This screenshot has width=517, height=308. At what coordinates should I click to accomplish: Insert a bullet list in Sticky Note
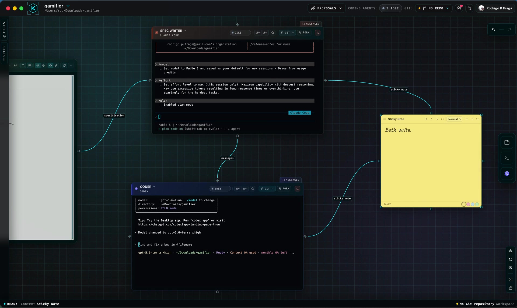click(466, 119)
